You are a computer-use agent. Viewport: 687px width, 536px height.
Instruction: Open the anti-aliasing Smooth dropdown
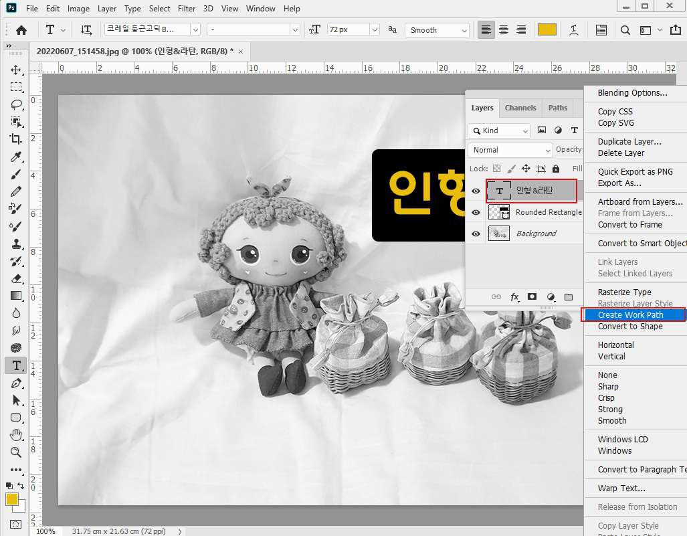coord(437,30)
